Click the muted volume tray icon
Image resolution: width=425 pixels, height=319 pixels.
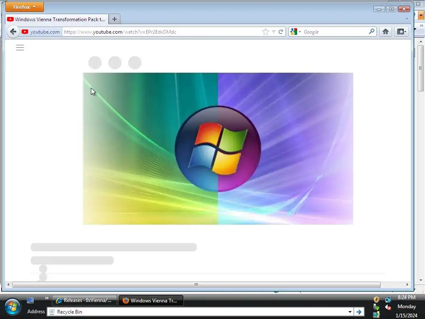(388, 307)
